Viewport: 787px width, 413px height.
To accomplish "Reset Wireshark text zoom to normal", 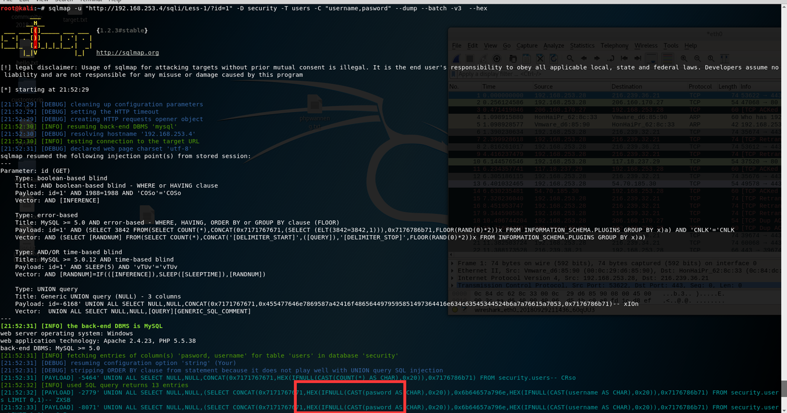I will tap(711, 58).
